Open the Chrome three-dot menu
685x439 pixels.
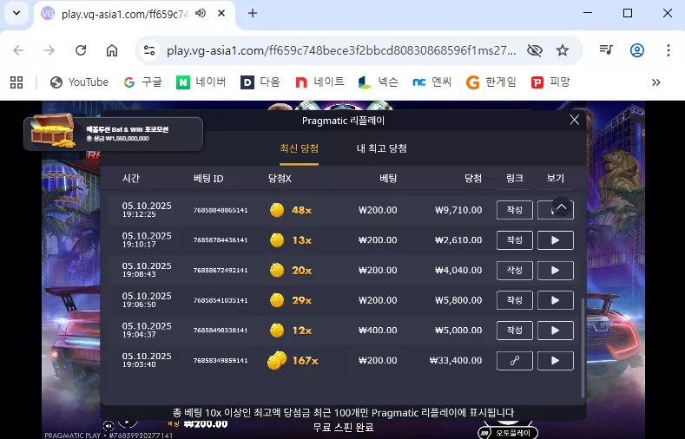[x=668, y=50]
